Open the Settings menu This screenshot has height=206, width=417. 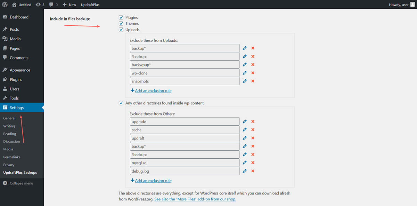[x=22, y=108]
